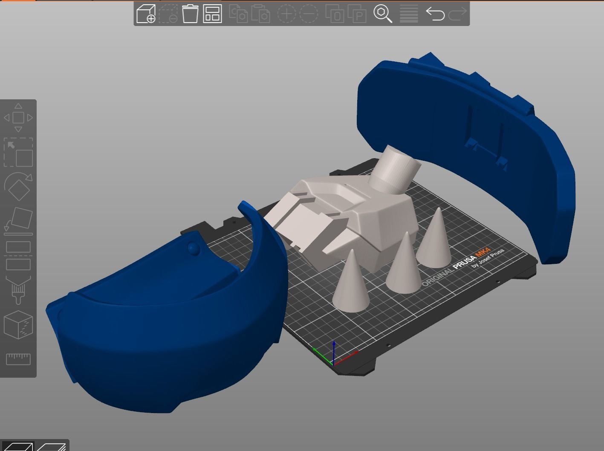Switch to the 3D editor view

17,446
